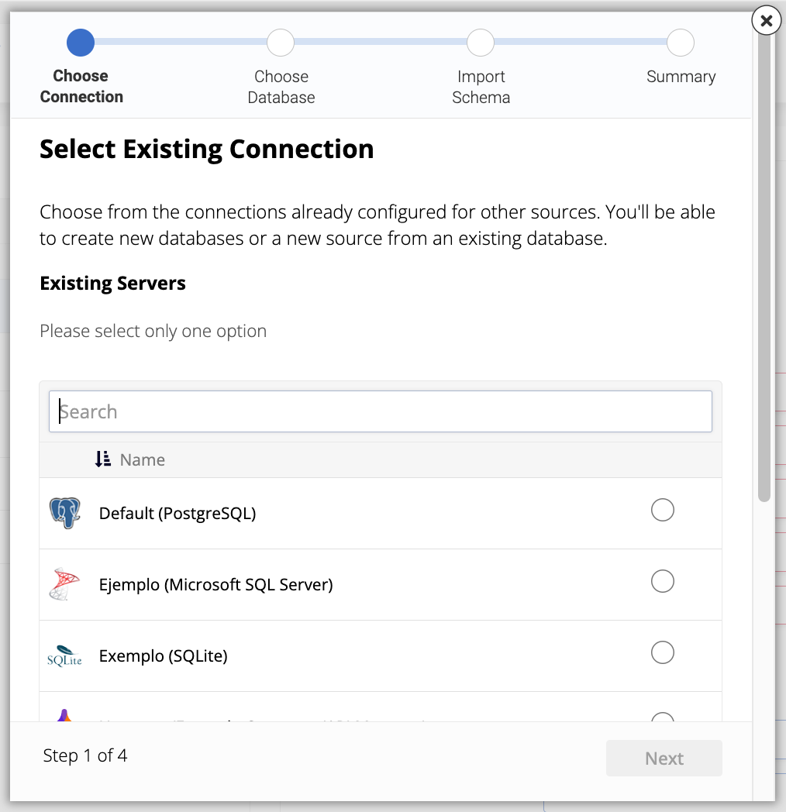Viewport: 786px width, 812px height.
Task: Select the Exemplo (SQLite) radio button
Action: [663, 652]
